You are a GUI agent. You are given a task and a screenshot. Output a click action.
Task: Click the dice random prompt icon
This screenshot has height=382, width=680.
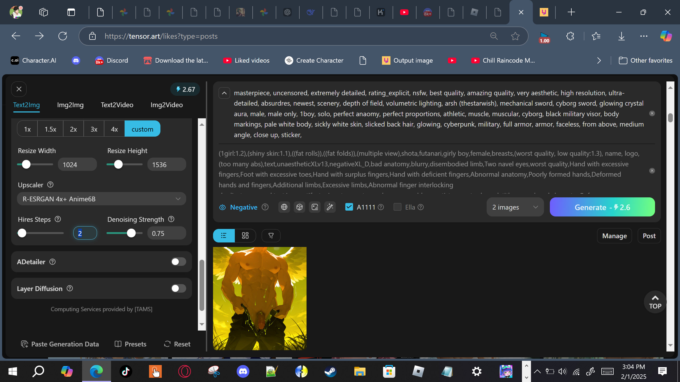click(x=299, y=207)
